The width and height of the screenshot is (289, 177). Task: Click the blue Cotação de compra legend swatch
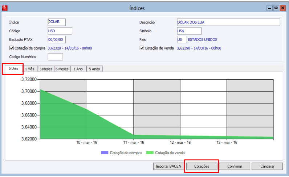coord(105,153)
